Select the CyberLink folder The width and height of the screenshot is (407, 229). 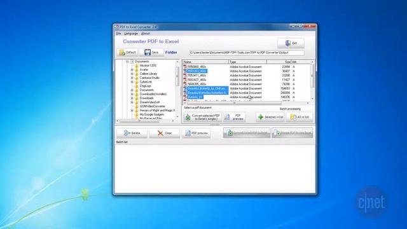(x=146, y=82)
